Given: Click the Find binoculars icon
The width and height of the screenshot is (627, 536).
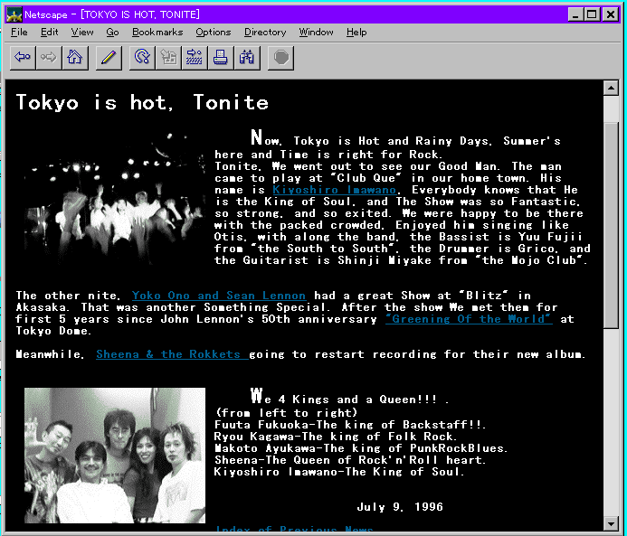Looking at the screenshot, I should pos(247,58).
